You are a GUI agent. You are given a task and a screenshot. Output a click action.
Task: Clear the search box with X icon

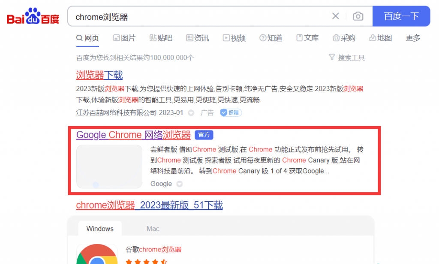point(335,16)
